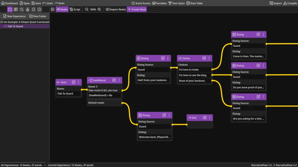Open the Variables panel
The height and width of the screenshot is (167, 298).
(159, 3)
